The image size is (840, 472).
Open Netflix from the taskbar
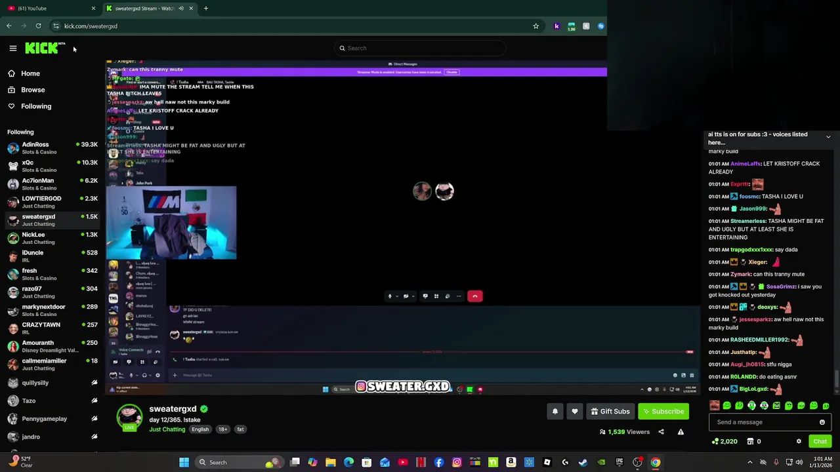[421, 462]
